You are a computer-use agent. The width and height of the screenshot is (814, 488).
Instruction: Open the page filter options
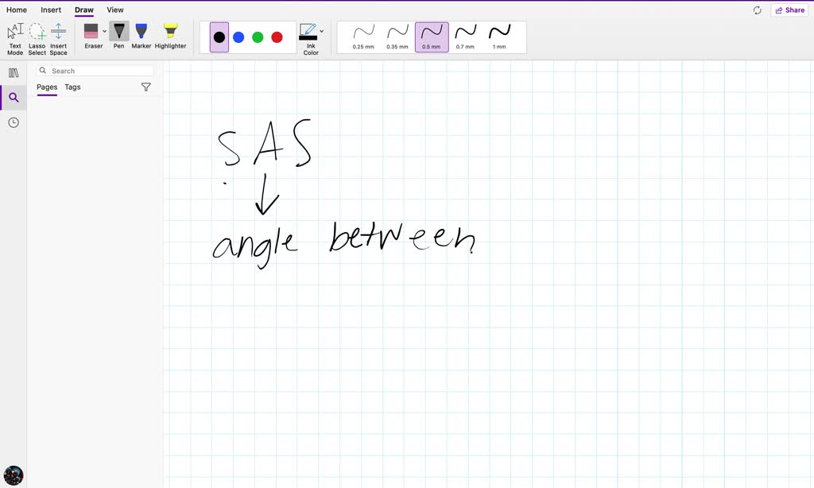coord(146,87)
